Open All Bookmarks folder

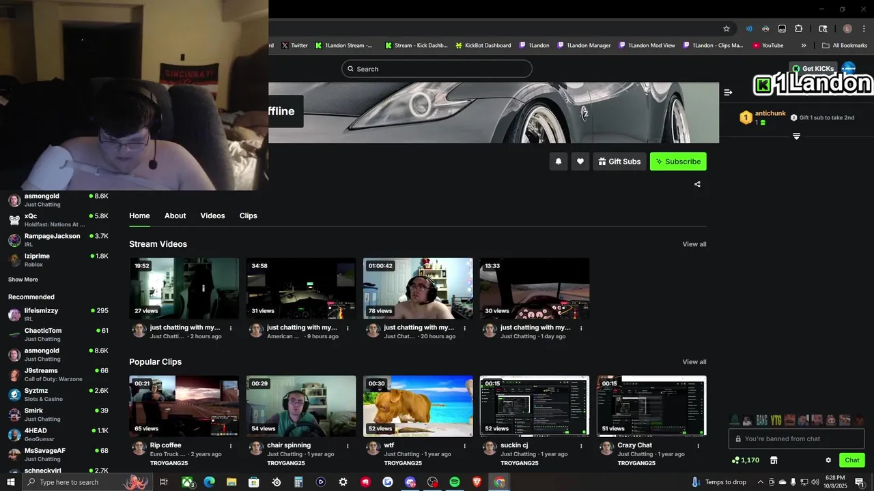[845, 46]
